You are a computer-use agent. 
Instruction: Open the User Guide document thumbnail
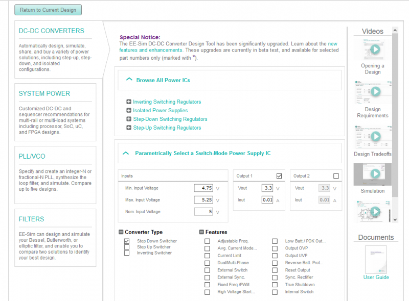[x=376, y=259]
